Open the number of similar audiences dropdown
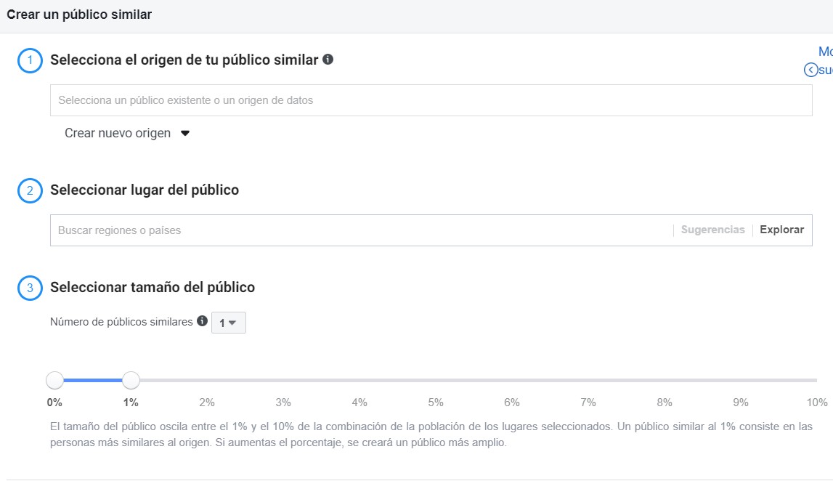 [x=229, y=323]
